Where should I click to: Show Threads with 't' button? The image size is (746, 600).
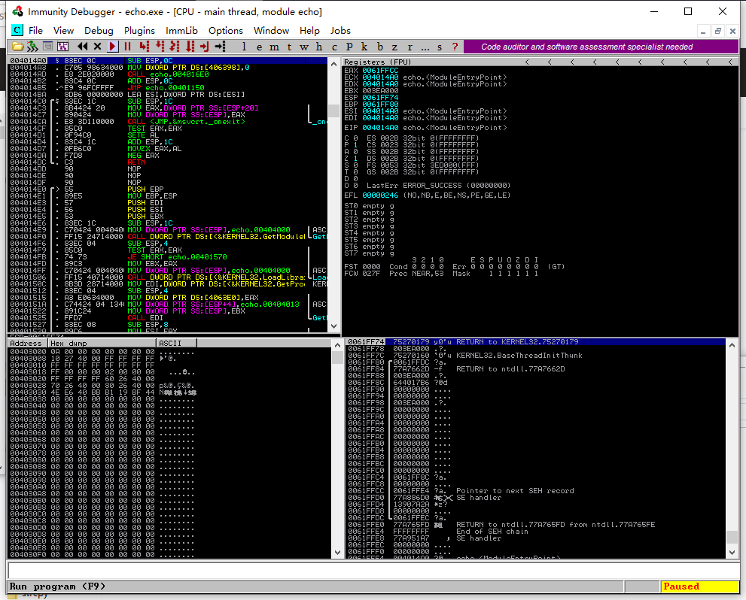pyautogui.click(x=289, y=47)
